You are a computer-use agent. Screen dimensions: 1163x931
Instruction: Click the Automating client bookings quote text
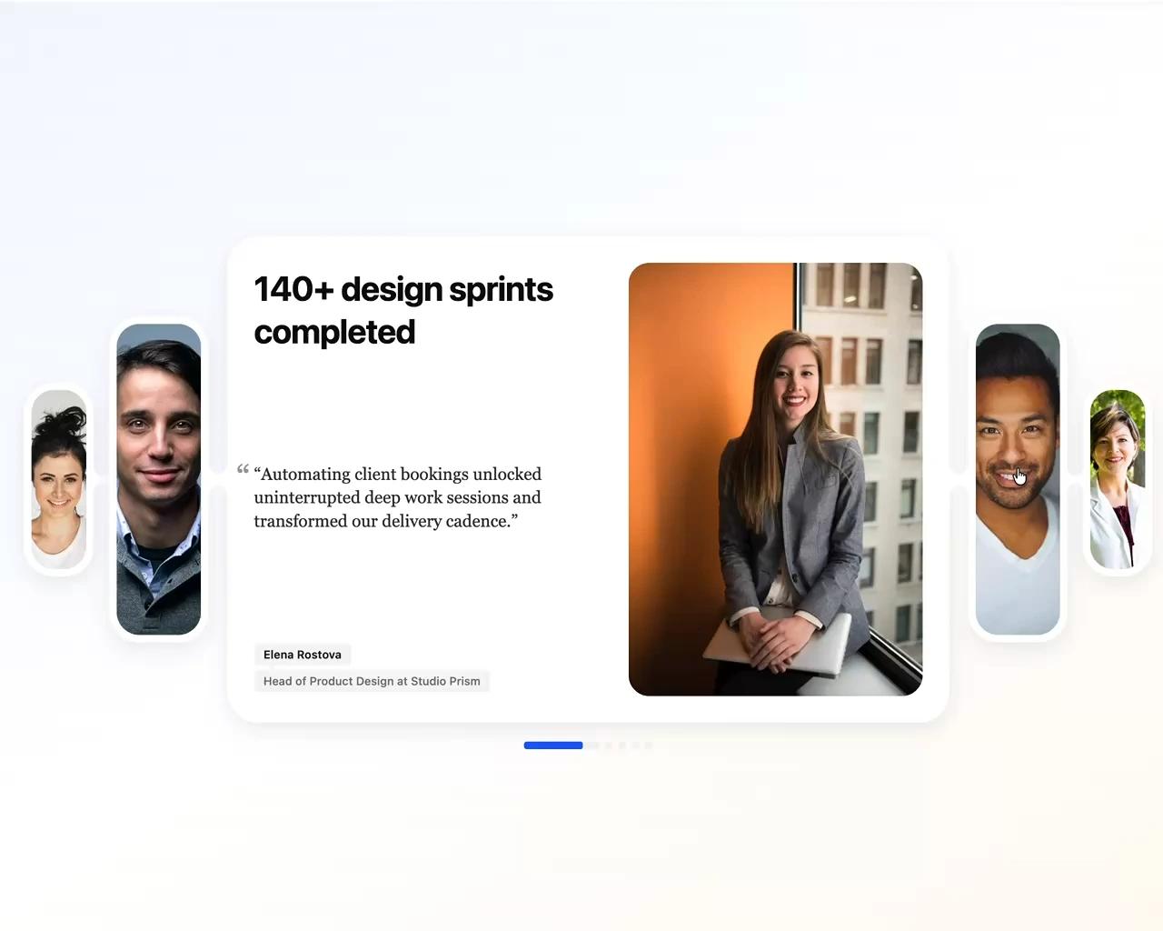[x=398, y=497]
